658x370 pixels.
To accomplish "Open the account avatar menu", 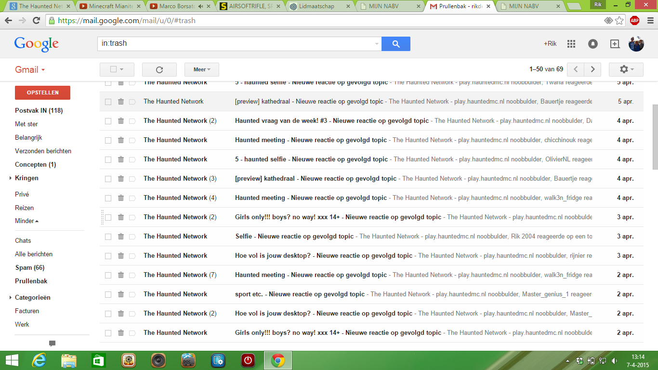I will tap(636, 44).
